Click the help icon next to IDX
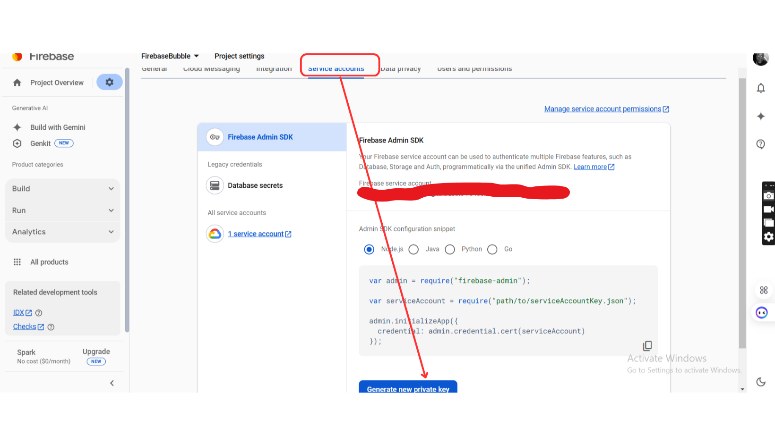This screenshot has height=436, width=775. coord(39,313)
